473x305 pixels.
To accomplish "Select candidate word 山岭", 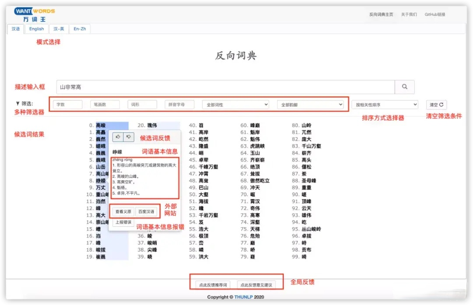I will 307,125.
